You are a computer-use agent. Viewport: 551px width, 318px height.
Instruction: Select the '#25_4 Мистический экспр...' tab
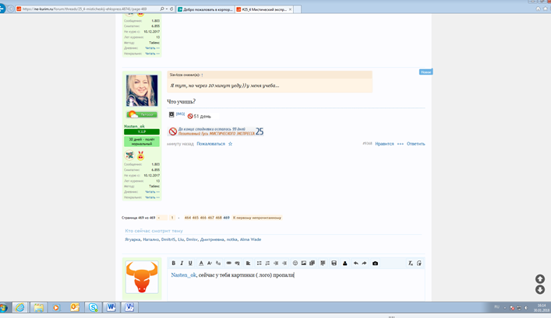(x=264, y=9)
